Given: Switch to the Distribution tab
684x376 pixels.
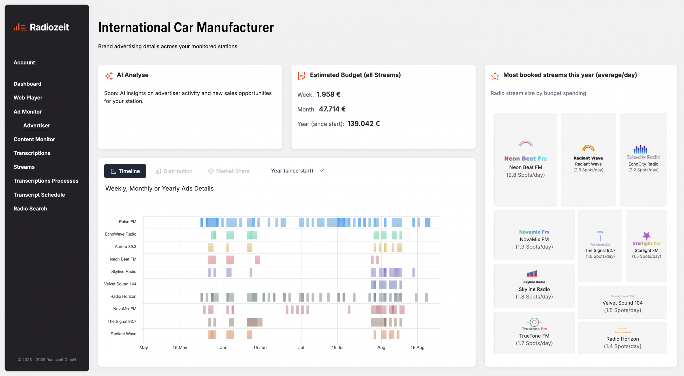Looking at the screenshot, I should pos(174,171).
